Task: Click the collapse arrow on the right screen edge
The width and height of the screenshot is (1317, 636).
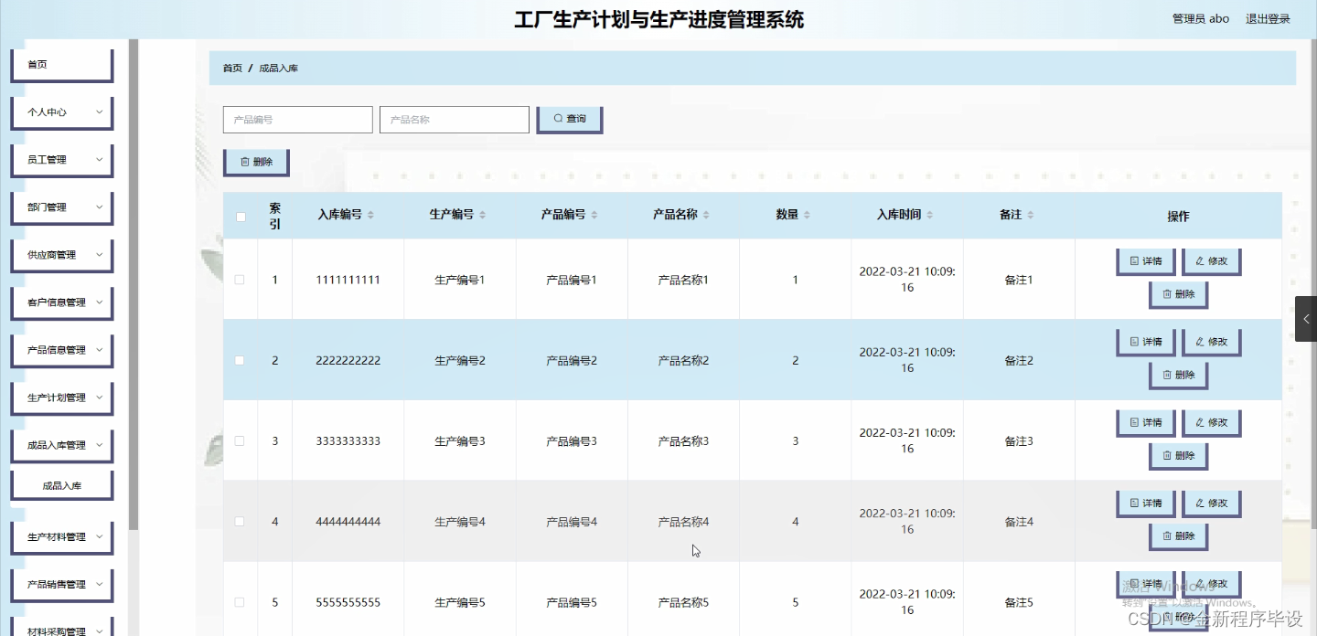Action: [1307, 319]
